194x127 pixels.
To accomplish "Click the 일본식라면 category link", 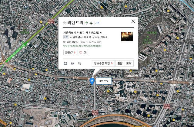I will pyautogui.click(x=95, y=42).
